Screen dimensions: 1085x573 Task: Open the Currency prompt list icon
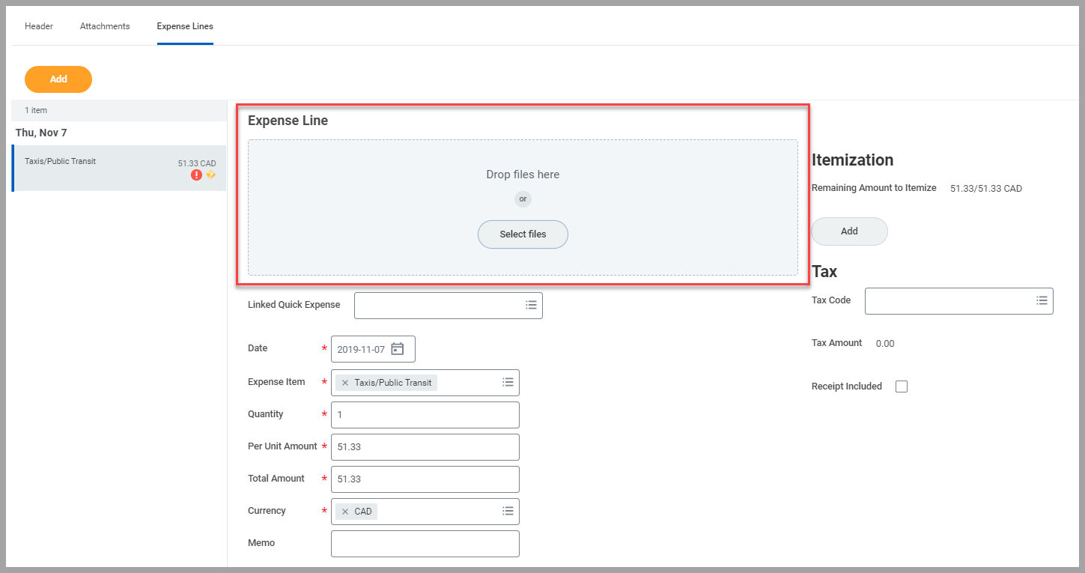pos(508,512)
